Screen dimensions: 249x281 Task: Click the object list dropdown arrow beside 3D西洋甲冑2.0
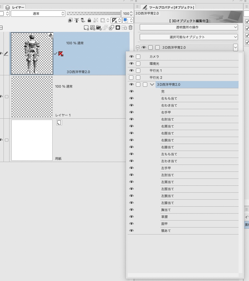[236, 47]
